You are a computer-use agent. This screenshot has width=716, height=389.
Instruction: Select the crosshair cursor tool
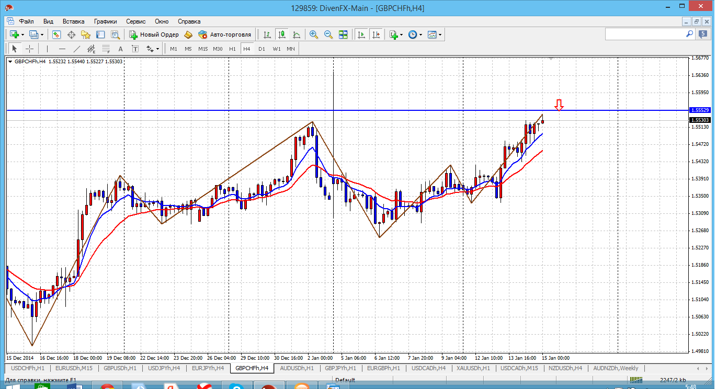pyautogui.click(x=30, y=49)
